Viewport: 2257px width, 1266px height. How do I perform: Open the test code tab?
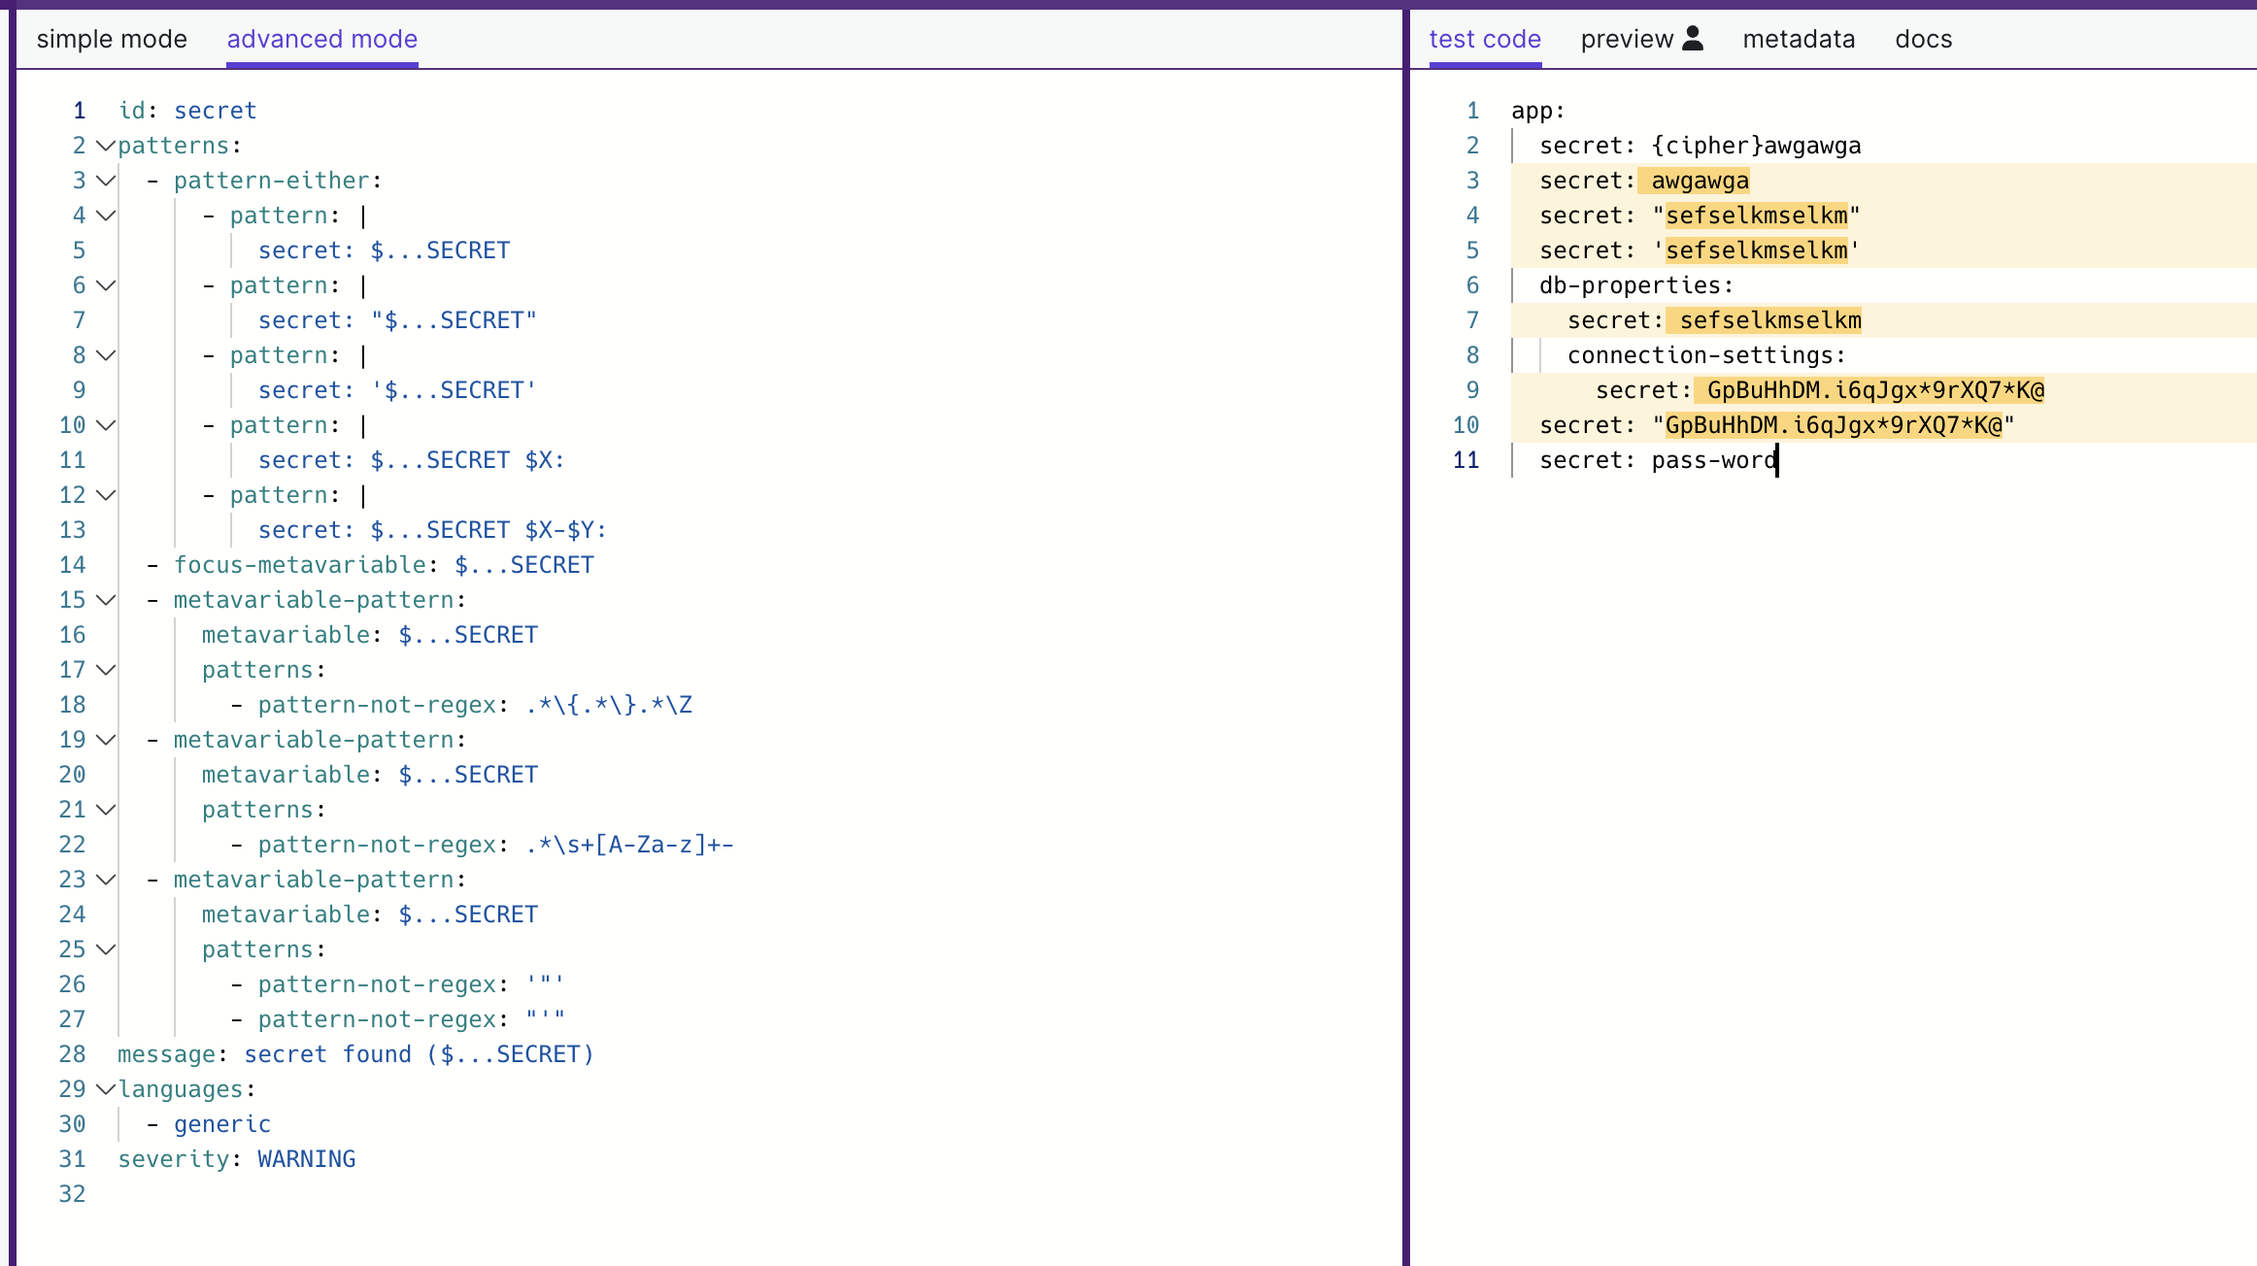(1484, 39)
